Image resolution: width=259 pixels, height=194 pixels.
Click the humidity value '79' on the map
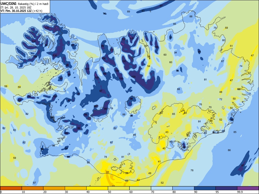(215, 28)
